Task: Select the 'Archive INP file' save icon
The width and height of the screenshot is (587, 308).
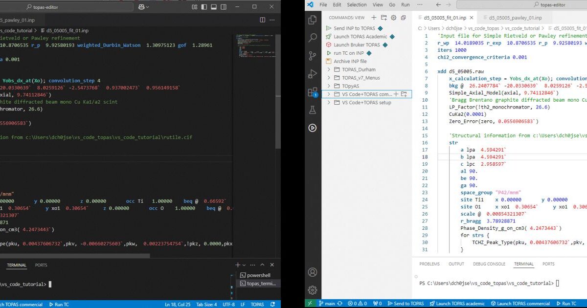Action: coord(328,62)
